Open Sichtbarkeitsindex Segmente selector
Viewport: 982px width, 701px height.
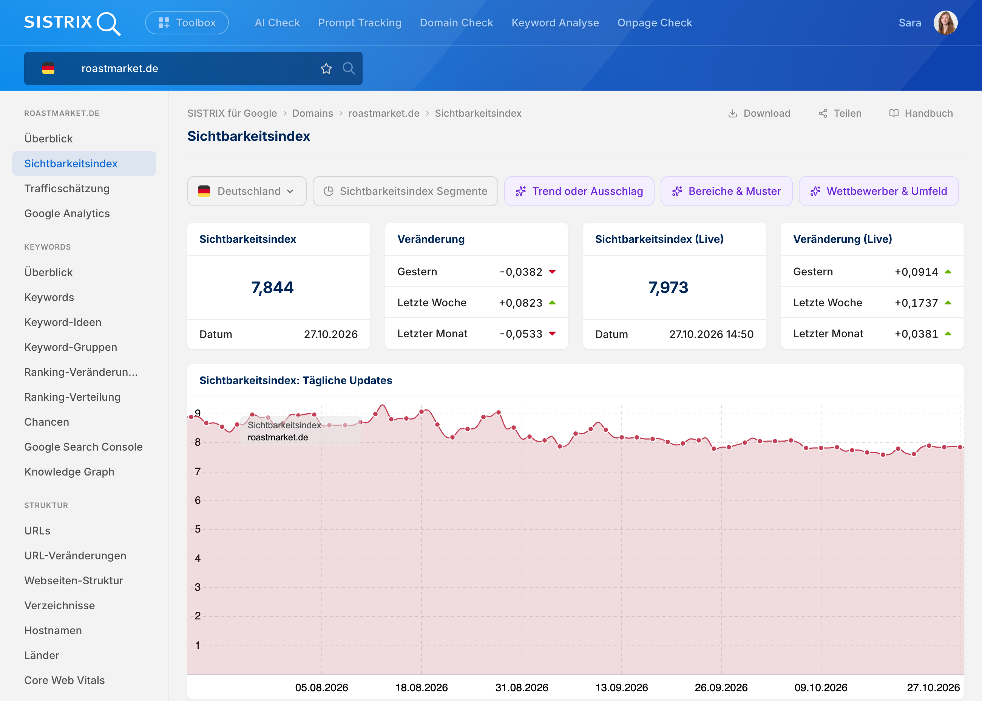(405, 191)
